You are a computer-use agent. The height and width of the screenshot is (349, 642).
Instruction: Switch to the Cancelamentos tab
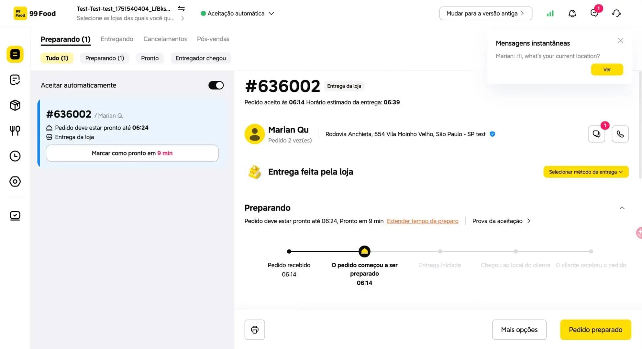(165, 39)
